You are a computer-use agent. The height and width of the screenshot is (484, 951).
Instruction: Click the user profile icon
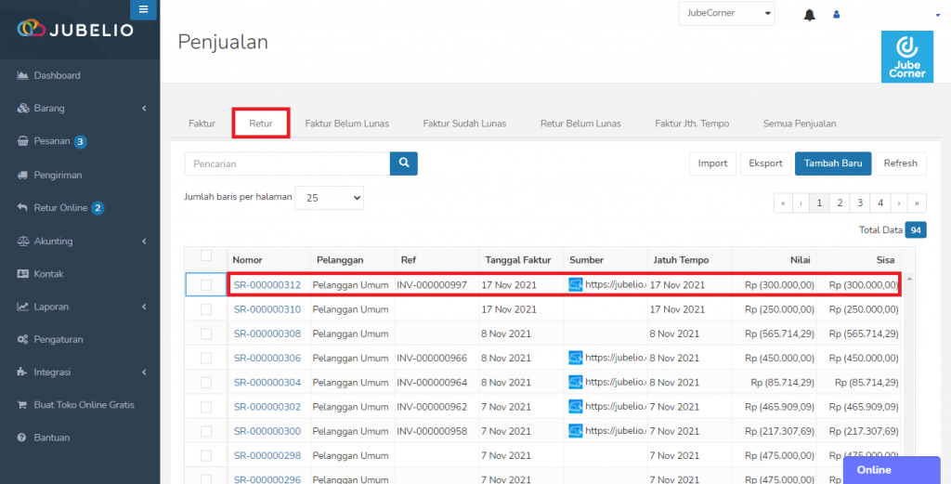[837, 14]
